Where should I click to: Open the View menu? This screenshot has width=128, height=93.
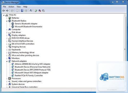(x=19, y=7)
